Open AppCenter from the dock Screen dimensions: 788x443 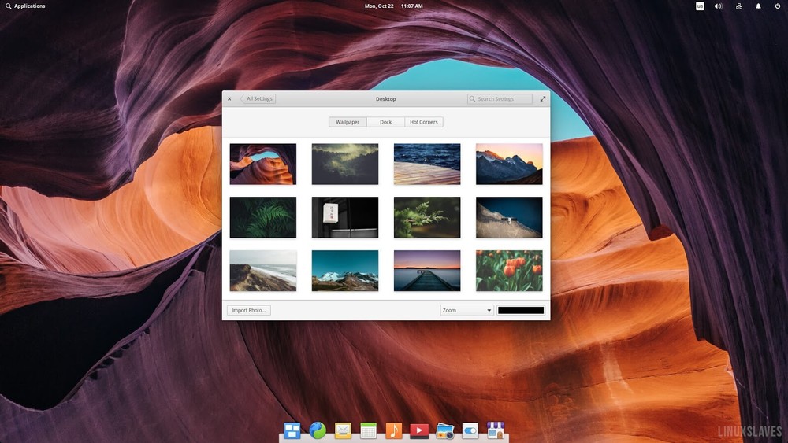click(x=496, y=430)
